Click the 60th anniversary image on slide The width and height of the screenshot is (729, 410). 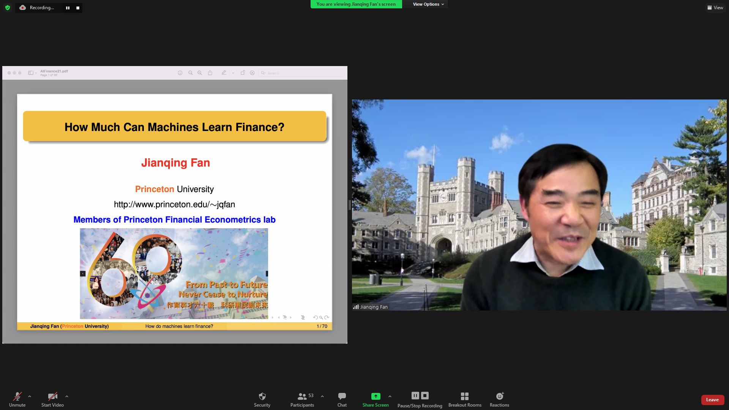tap(174, 273)
